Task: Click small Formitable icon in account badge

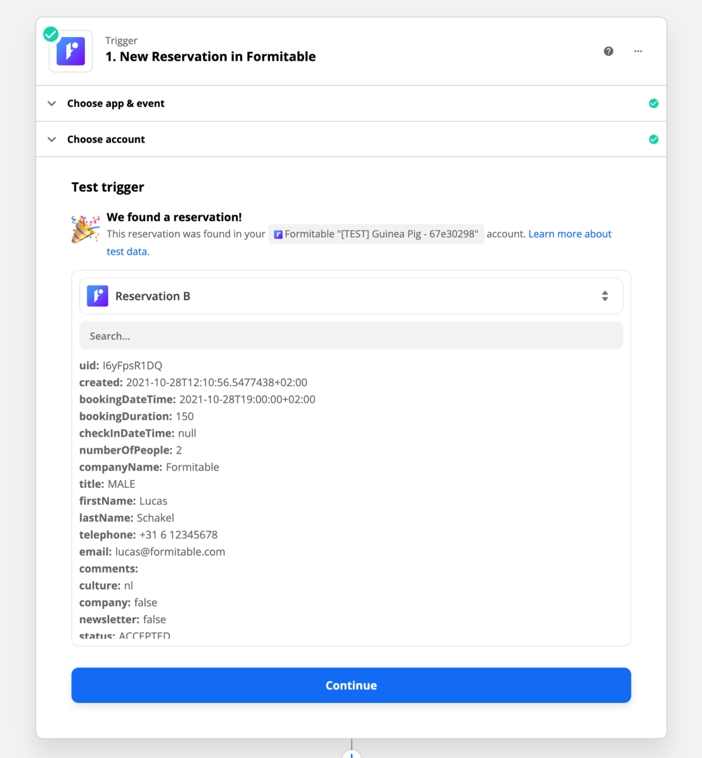Action: [x=278, y=234]
